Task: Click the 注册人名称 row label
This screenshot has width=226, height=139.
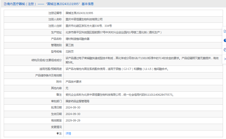Action: [x=55, y=19]
